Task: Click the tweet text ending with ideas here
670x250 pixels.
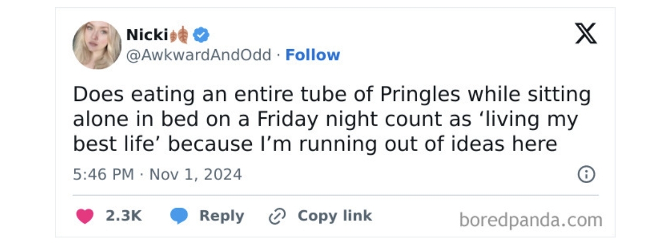Action: click(x=332, y=120)
